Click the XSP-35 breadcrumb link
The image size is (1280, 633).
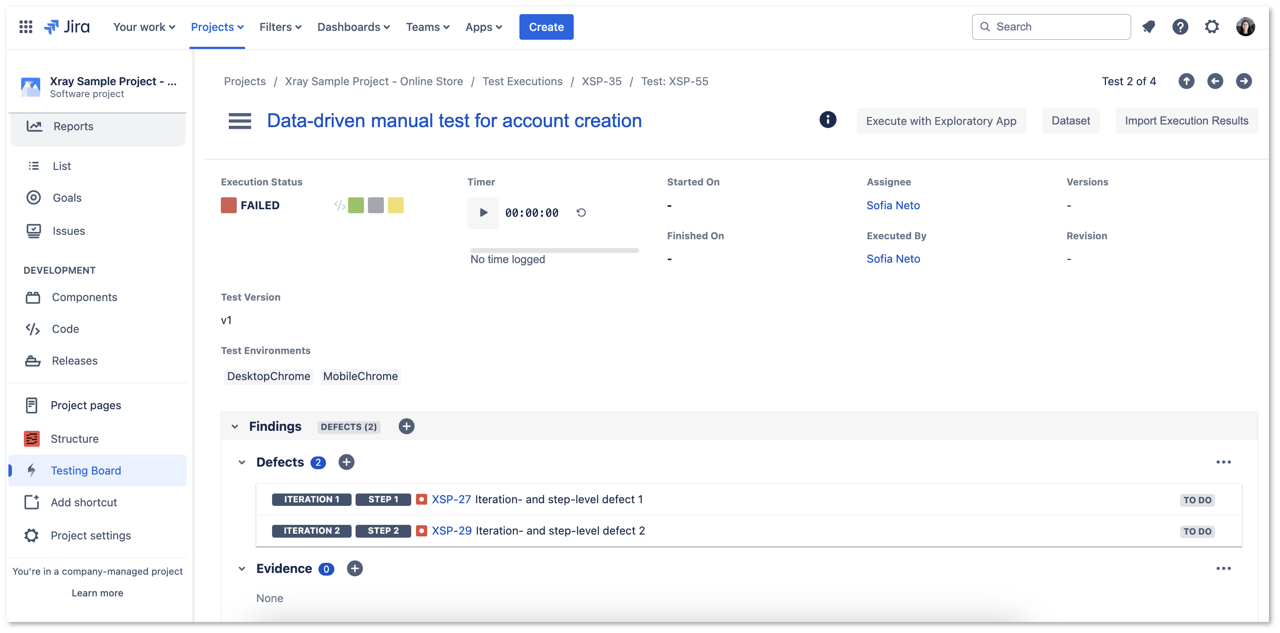tap(601, 81)
